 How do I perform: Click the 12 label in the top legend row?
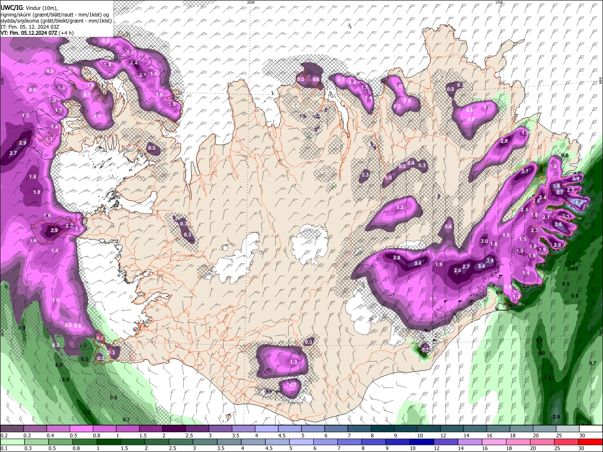pos(443,436)
